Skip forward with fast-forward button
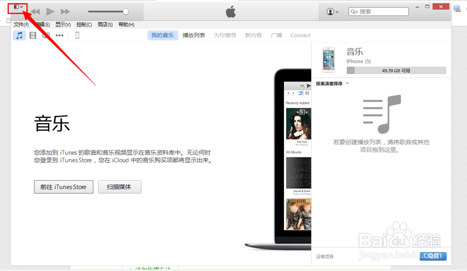The image size is (467, 271). [65, 12]
